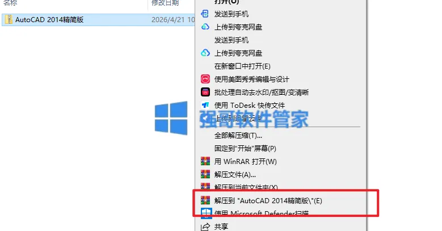Click the pink 美图秀秀 app icon
This screenshot has width=442, height=231.
pyautogui.click(x=205, y=79)
